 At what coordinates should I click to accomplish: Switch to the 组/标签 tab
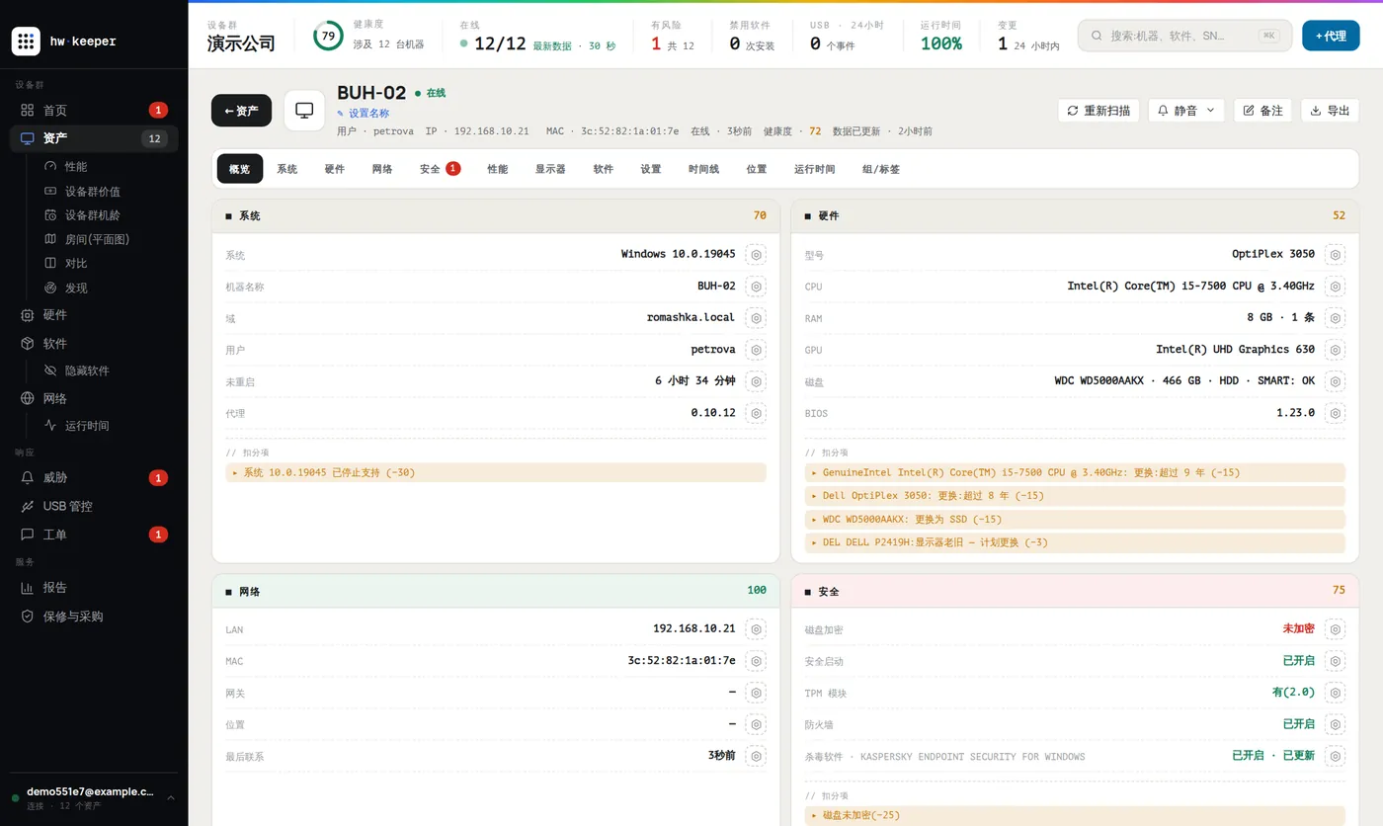pyautogui.click(x=881, y=169)
